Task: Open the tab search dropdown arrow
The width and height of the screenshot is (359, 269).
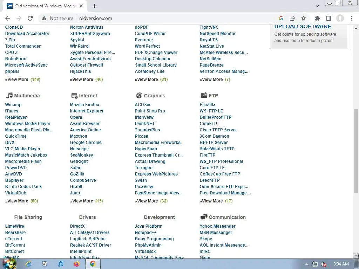Action: (x=317, y=6)
